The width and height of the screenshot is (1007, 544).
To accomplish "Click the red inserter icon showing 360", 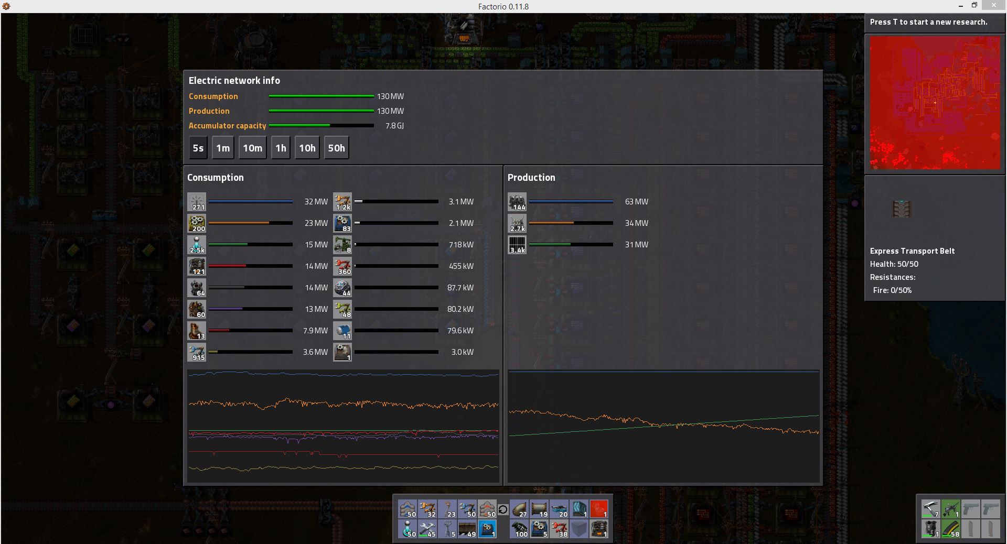I will pyautogui.click(x=342, y=266).
